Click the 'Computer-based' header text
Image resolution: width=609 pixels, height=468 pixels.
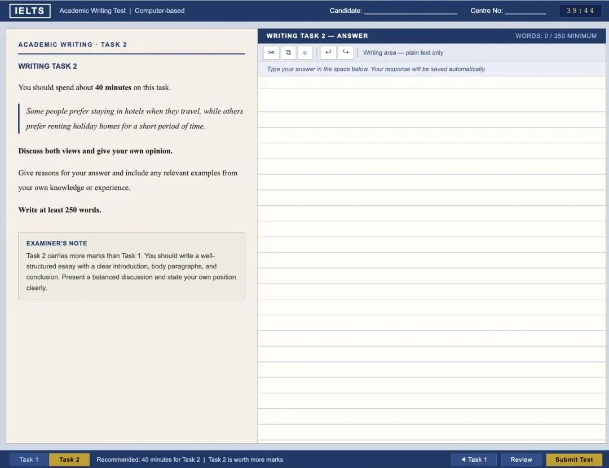click(x=160, y=11)
